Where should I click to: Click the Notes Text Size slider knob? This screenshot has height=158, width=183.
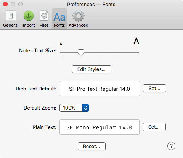[81, 53]
